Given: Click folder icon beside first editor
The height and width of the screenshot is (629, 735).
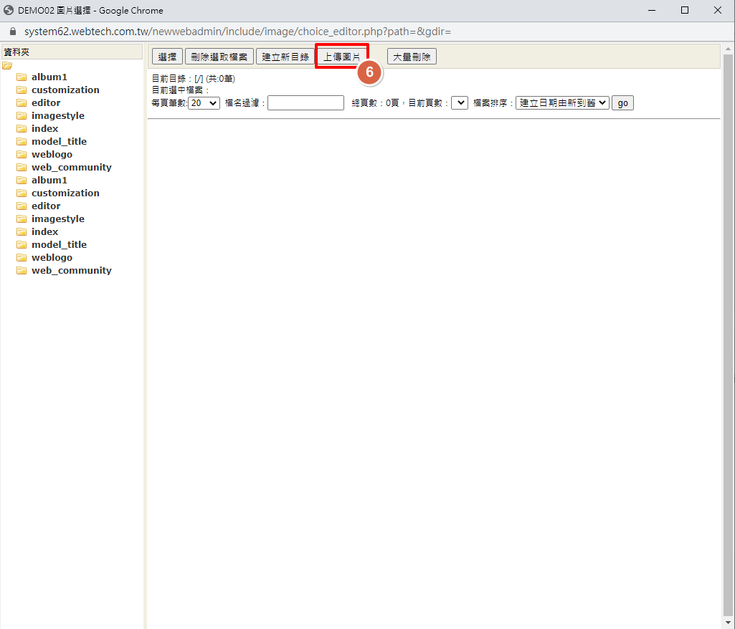Looking at the screenshot, I should [22, 103].
